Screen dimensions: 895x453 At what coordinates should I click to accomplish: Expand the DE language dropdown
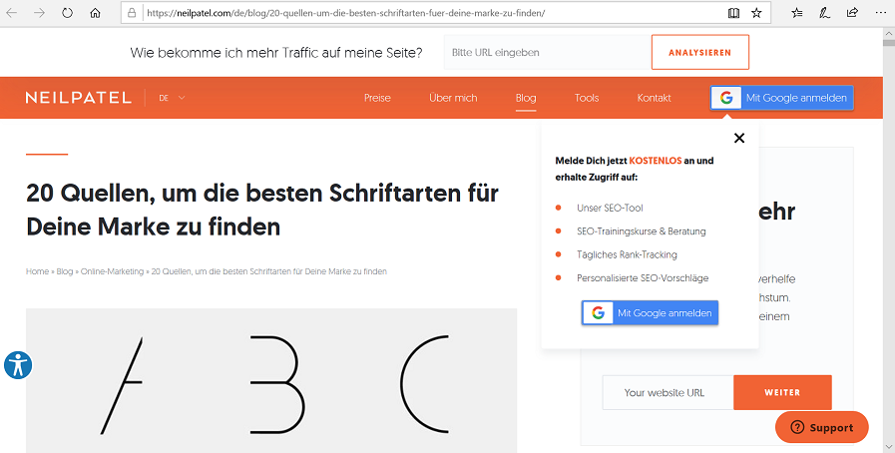click(173, 98)
